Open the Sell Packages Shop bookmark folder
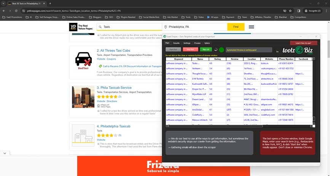This screenshot has height=176, width=330. click(47, 17)
